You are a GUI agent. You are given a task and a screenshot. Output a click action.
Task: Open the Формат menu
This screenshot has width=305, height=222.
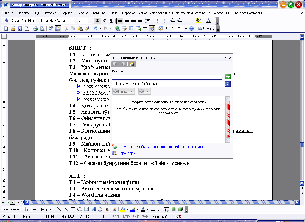pos(66,13)
